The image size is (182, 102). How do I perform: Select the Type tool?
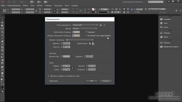pyautogui.click(x=2, y=35)
